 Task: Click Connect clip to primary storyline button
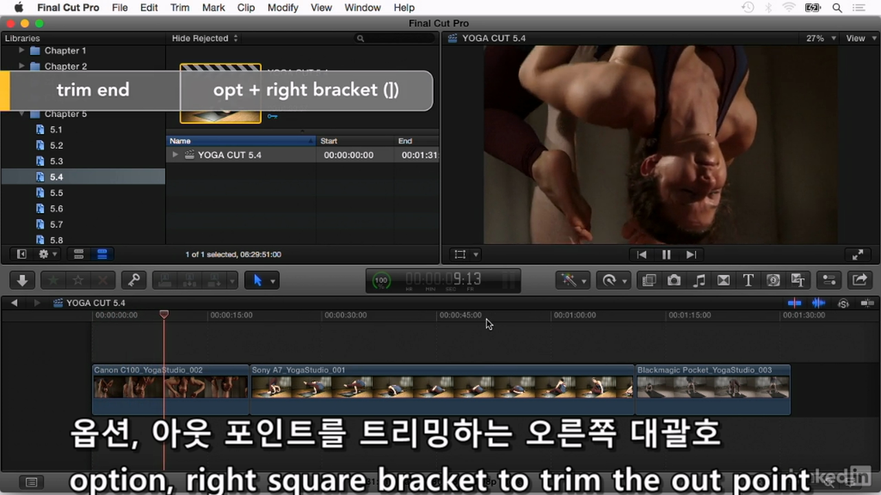(165, 280)
